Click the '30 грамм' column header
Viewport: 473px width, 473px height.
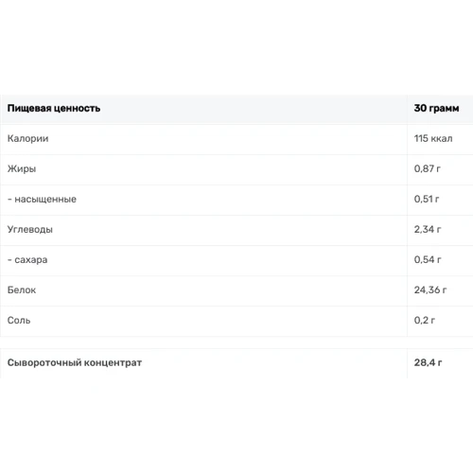[436, 108]
